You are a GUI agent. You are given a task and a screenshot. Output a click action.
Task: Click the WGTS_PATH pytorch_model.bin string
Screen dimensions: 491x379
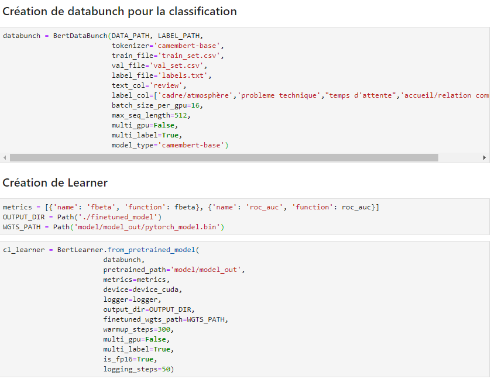click(147, 227)
